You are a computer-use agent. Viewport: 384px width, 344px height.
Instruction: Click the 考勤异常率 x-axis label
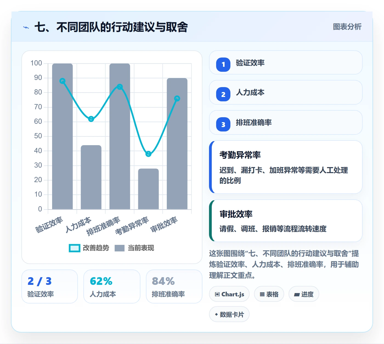point(132,226)
